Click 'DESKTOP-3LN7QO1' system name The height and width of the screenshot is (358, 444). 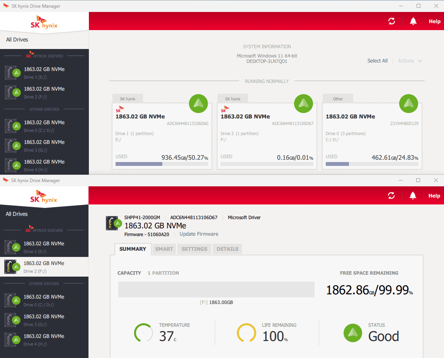tap(267, 61)
